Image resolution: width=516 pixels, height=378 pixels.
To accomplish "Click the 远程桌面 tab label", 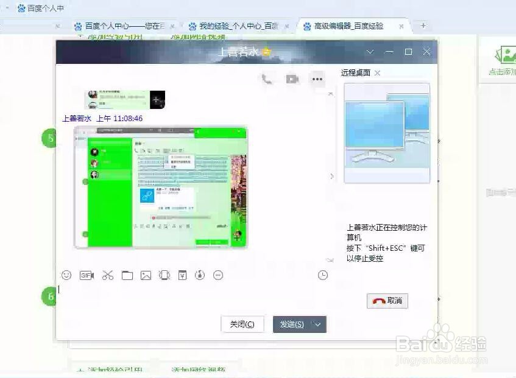I will (356, 73).
